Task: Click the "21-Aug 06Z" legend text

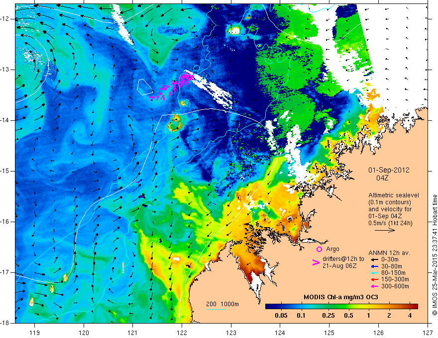Action: click(x=339, y=266)
